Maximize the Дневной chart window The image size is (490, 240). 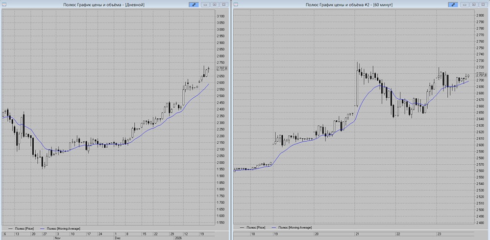pos(215,5)
